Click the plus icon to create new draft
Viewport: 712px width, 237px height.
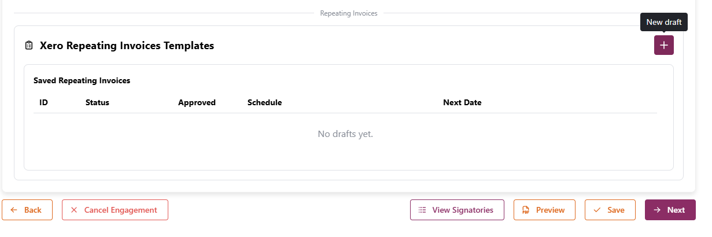pos(663,45)
